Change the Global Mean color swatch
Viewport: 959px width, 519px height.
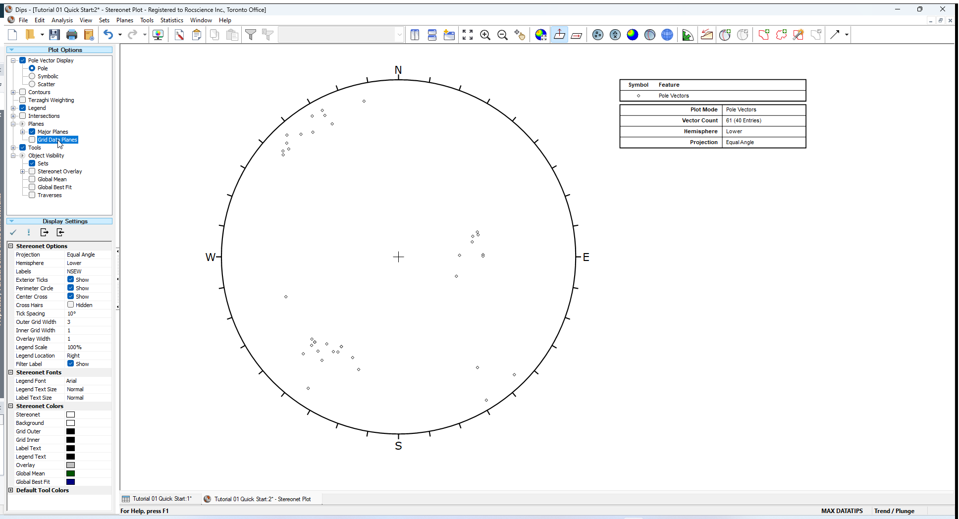click(70, 473)
